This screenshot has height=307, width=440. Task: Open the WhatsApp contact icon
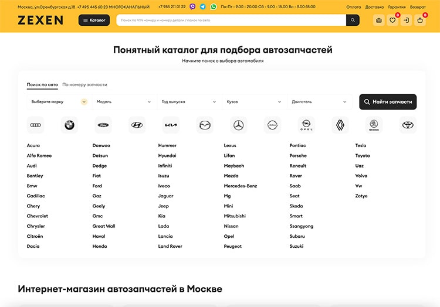point(214,6)
